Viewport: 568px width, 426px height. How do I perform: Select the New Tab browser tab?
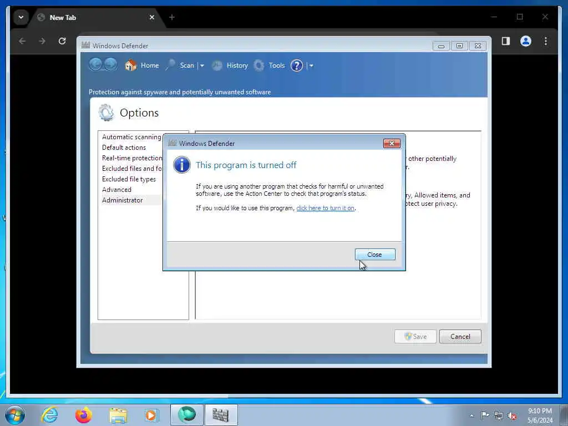point(97,17)
